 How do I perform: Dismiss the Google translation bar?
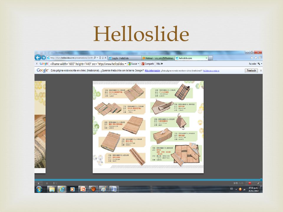tap(261, 71)
